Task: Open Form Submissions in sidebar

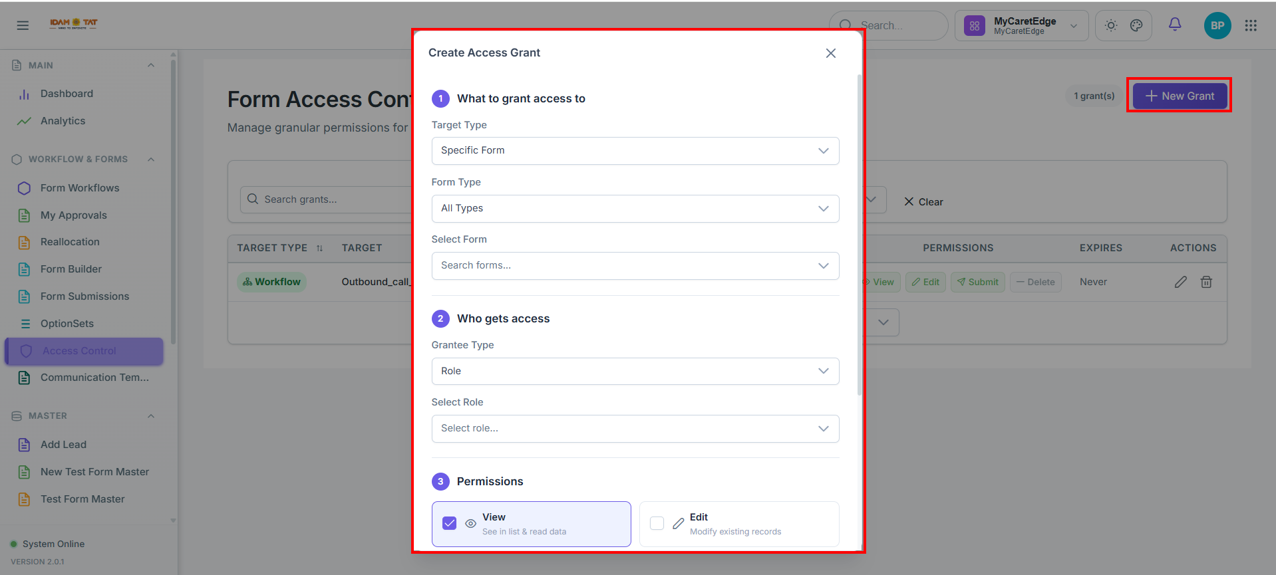Action: tap(84, 296)
